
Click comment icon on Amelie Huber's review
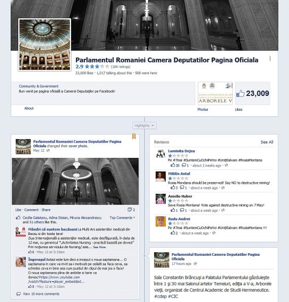coord(182,210)
